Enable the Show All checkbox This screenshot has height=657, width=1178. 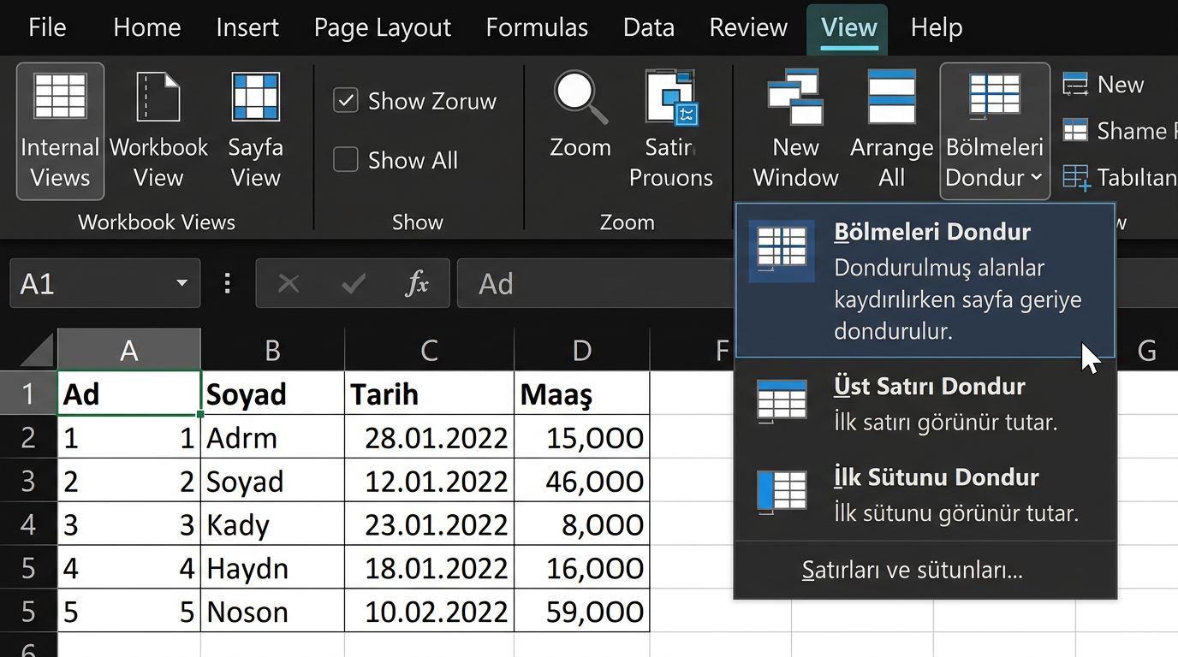click(346, 160)
